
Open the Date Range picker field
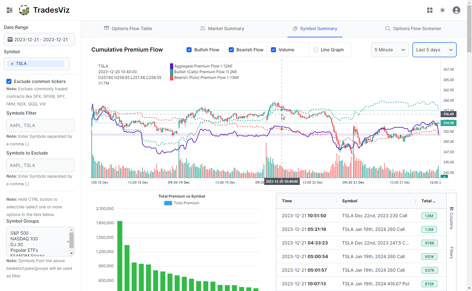click(x=39, y=40)
